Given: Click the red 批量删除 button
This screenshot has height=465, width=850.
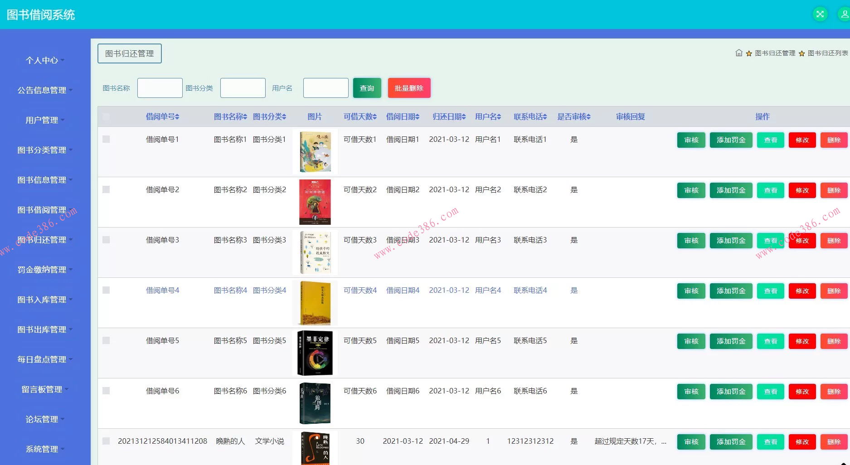Looking at the screenshot, I should pyautogui.click(x=409, y=87).
